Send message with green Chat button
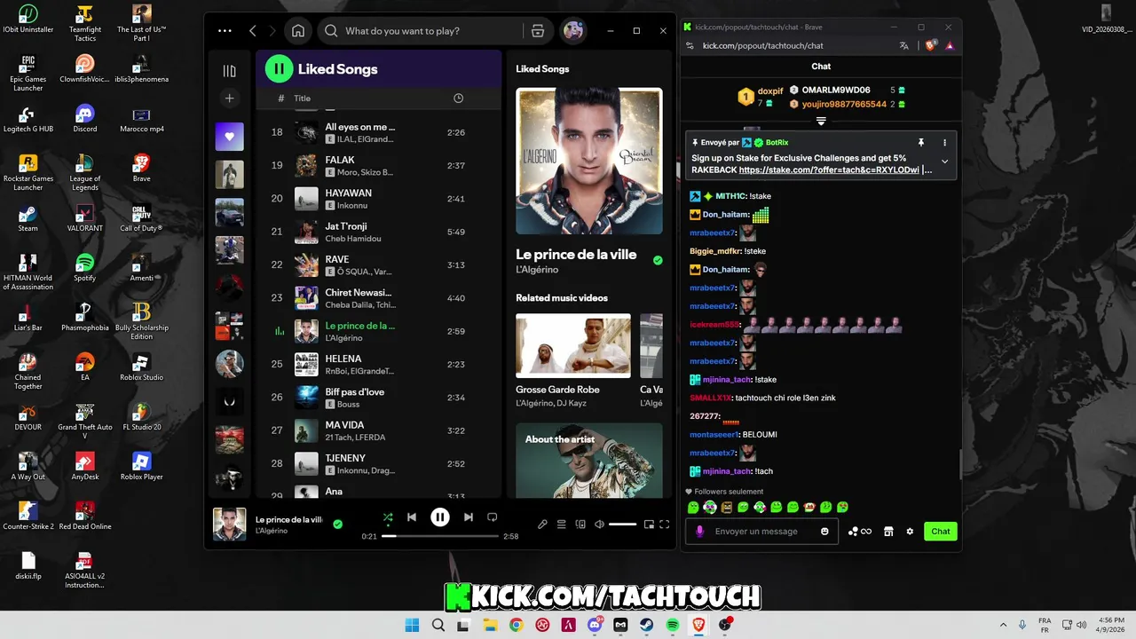 [x=941, y=532]
